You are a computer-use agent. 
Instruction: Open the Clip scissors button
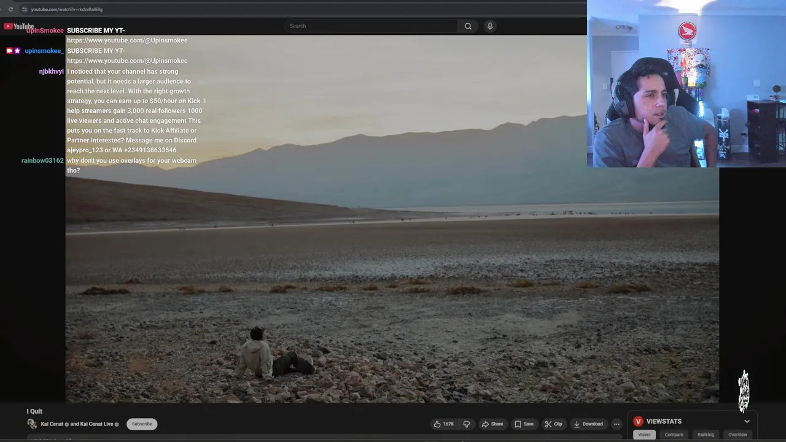553,424
